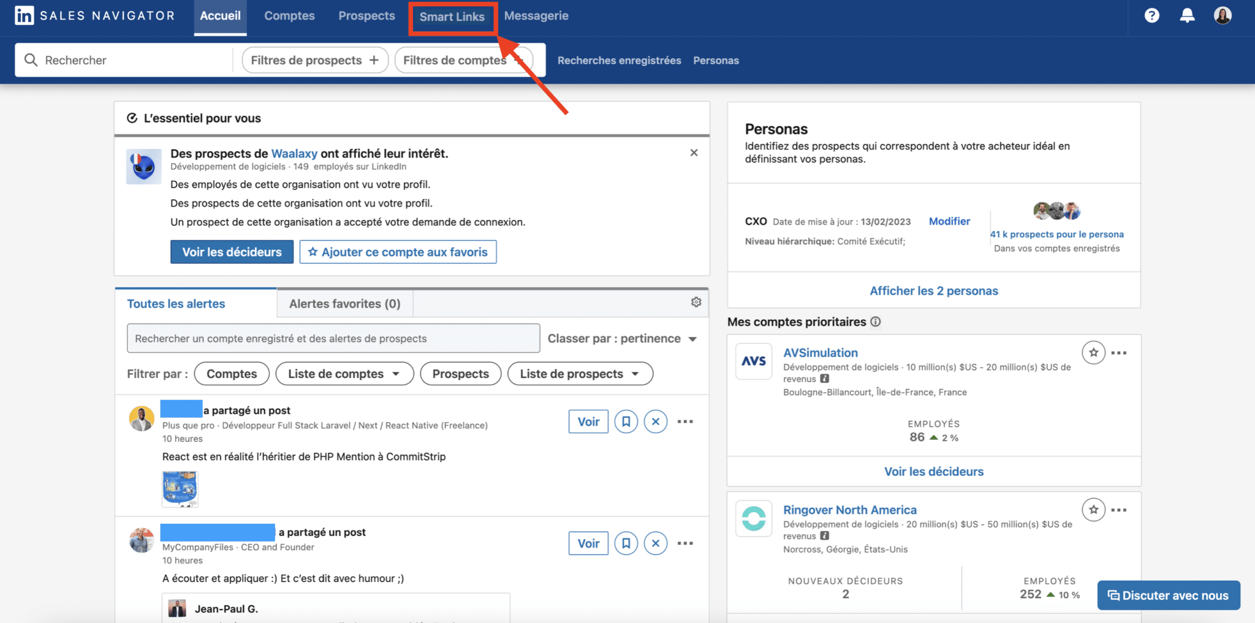Open the help question mark icon
1255x623 pixels.
[x=1151, y=15]
